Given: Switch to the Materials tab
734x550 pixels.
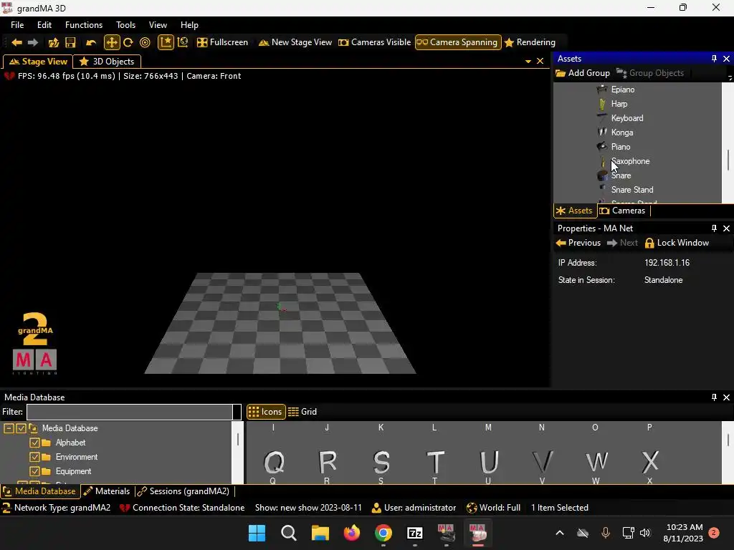Looking at the screenshot, I should click(x=107, y=491).
